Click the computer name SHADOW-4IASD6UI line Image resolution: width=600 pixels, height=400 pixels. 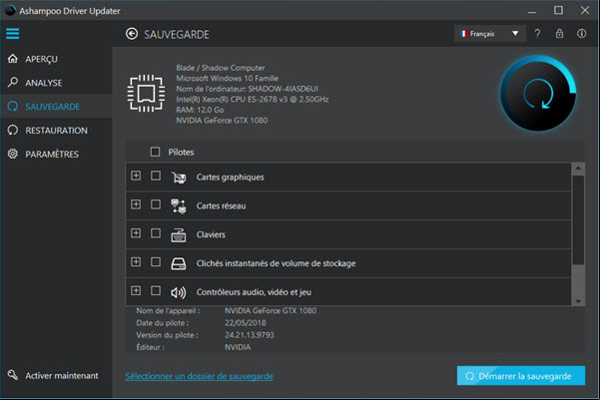[x=247, y=89]
